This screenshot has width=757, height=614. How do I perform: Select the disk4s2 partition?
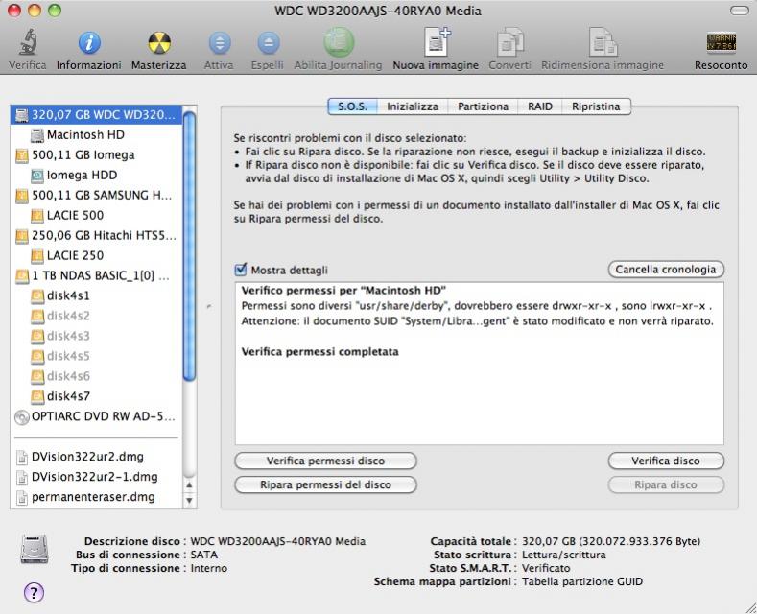click(x=96, y=316)
